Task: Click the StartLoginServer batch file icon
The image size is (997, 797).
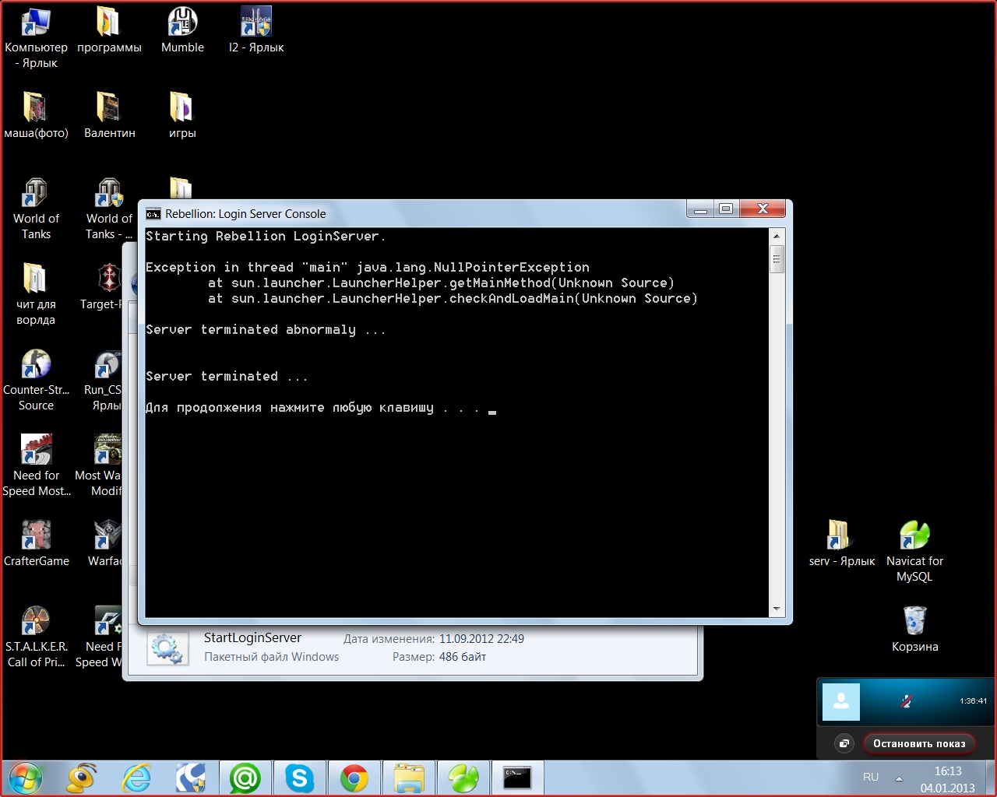Action: [167, 648]
